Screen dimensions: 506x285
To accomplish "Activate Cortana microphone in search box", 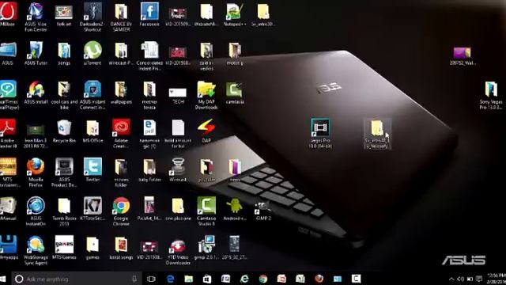I will pos(134,279).
